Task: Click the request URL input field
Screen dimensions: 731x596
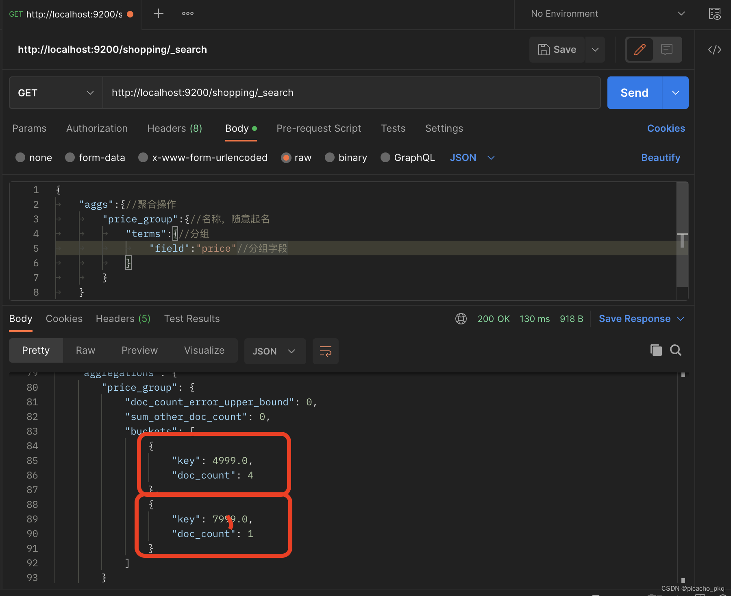Action: 352,93
